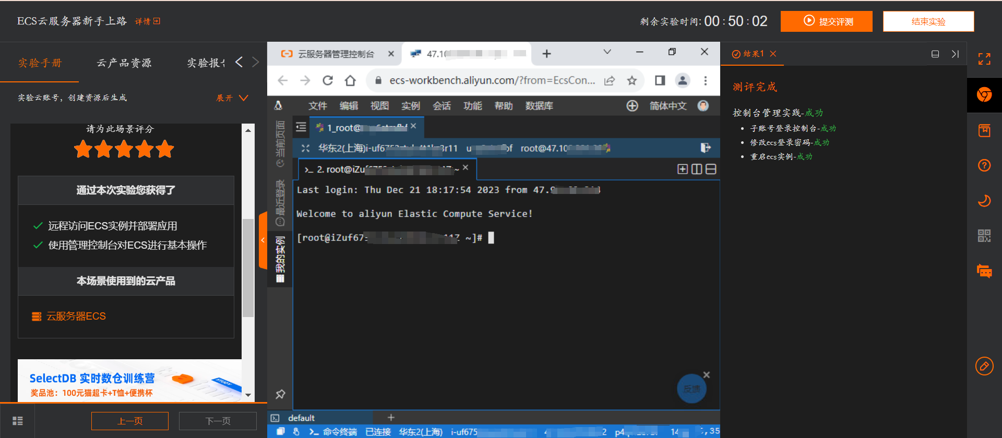Click the blue feedback bubble
The width and height of the screenshot is (1002, 438).
691,389
